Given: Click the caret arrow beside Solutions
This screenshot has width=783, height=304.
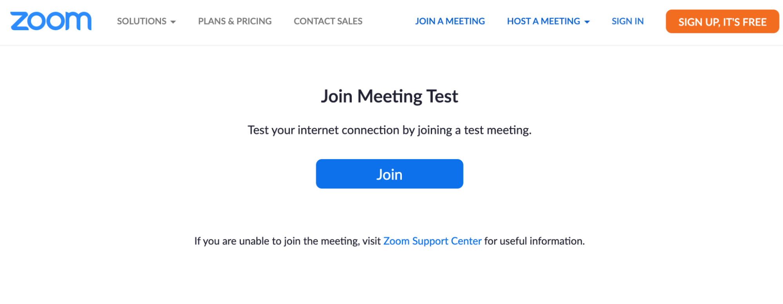Looking at the screenshot, I should coord(173,22).
